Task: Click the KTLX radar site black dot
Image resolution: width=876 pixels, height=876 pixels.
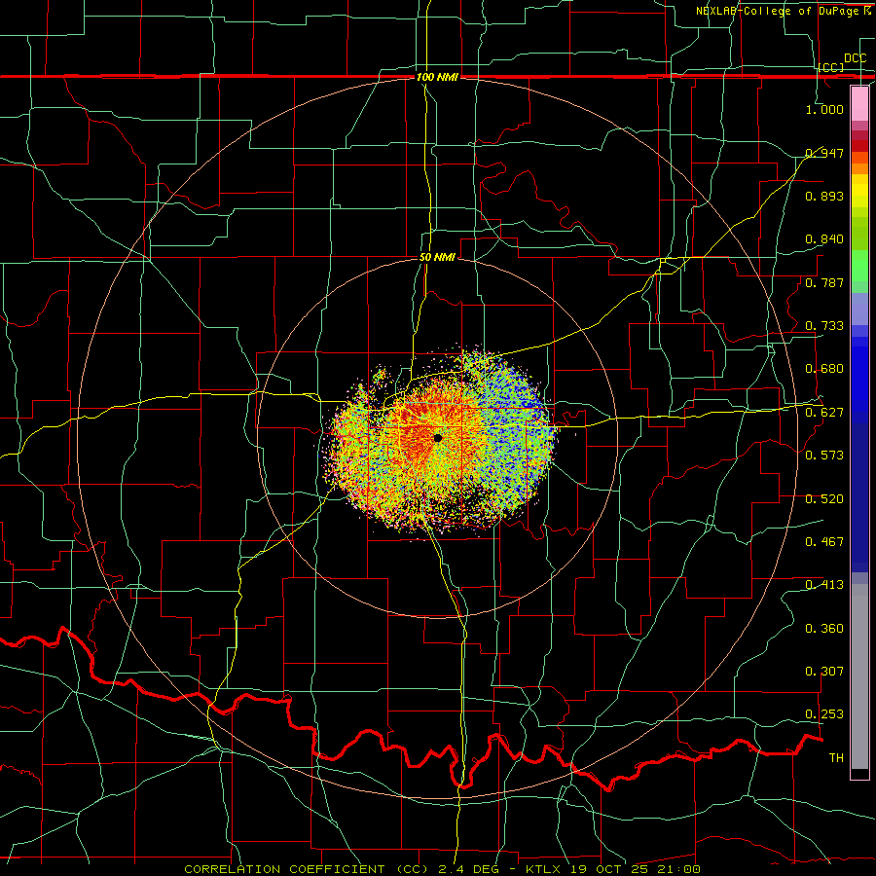Action: click(x=437, y=438)
